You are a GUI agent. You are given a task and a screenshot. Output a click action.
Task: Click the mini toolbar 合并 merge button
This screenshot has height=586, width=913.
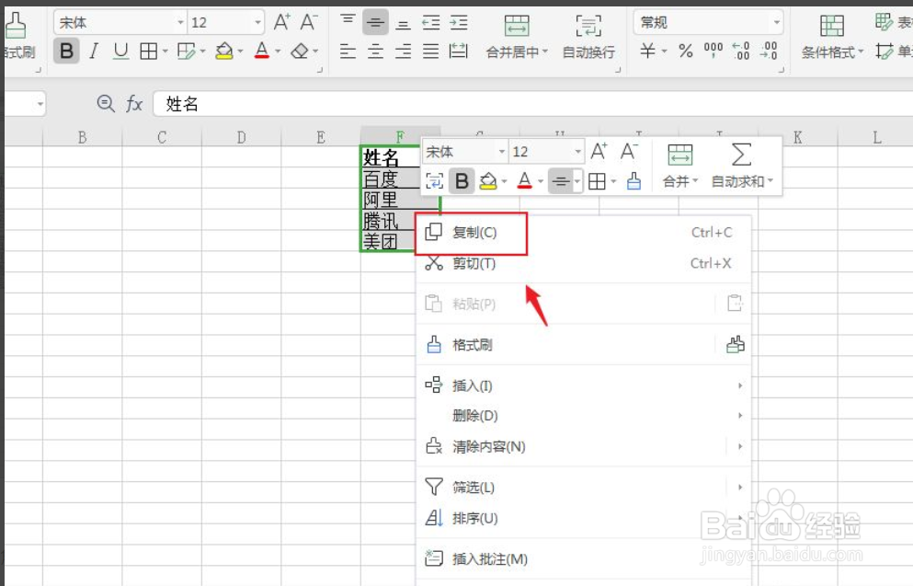click(680, 166)
